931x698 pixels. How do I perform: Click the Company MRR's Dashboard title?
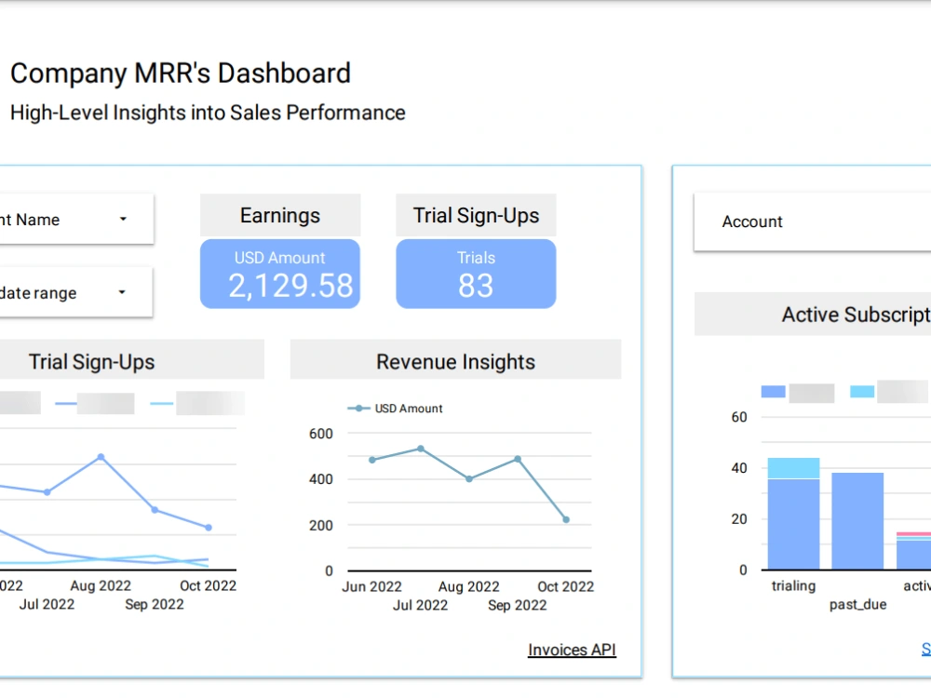point(181,73)
